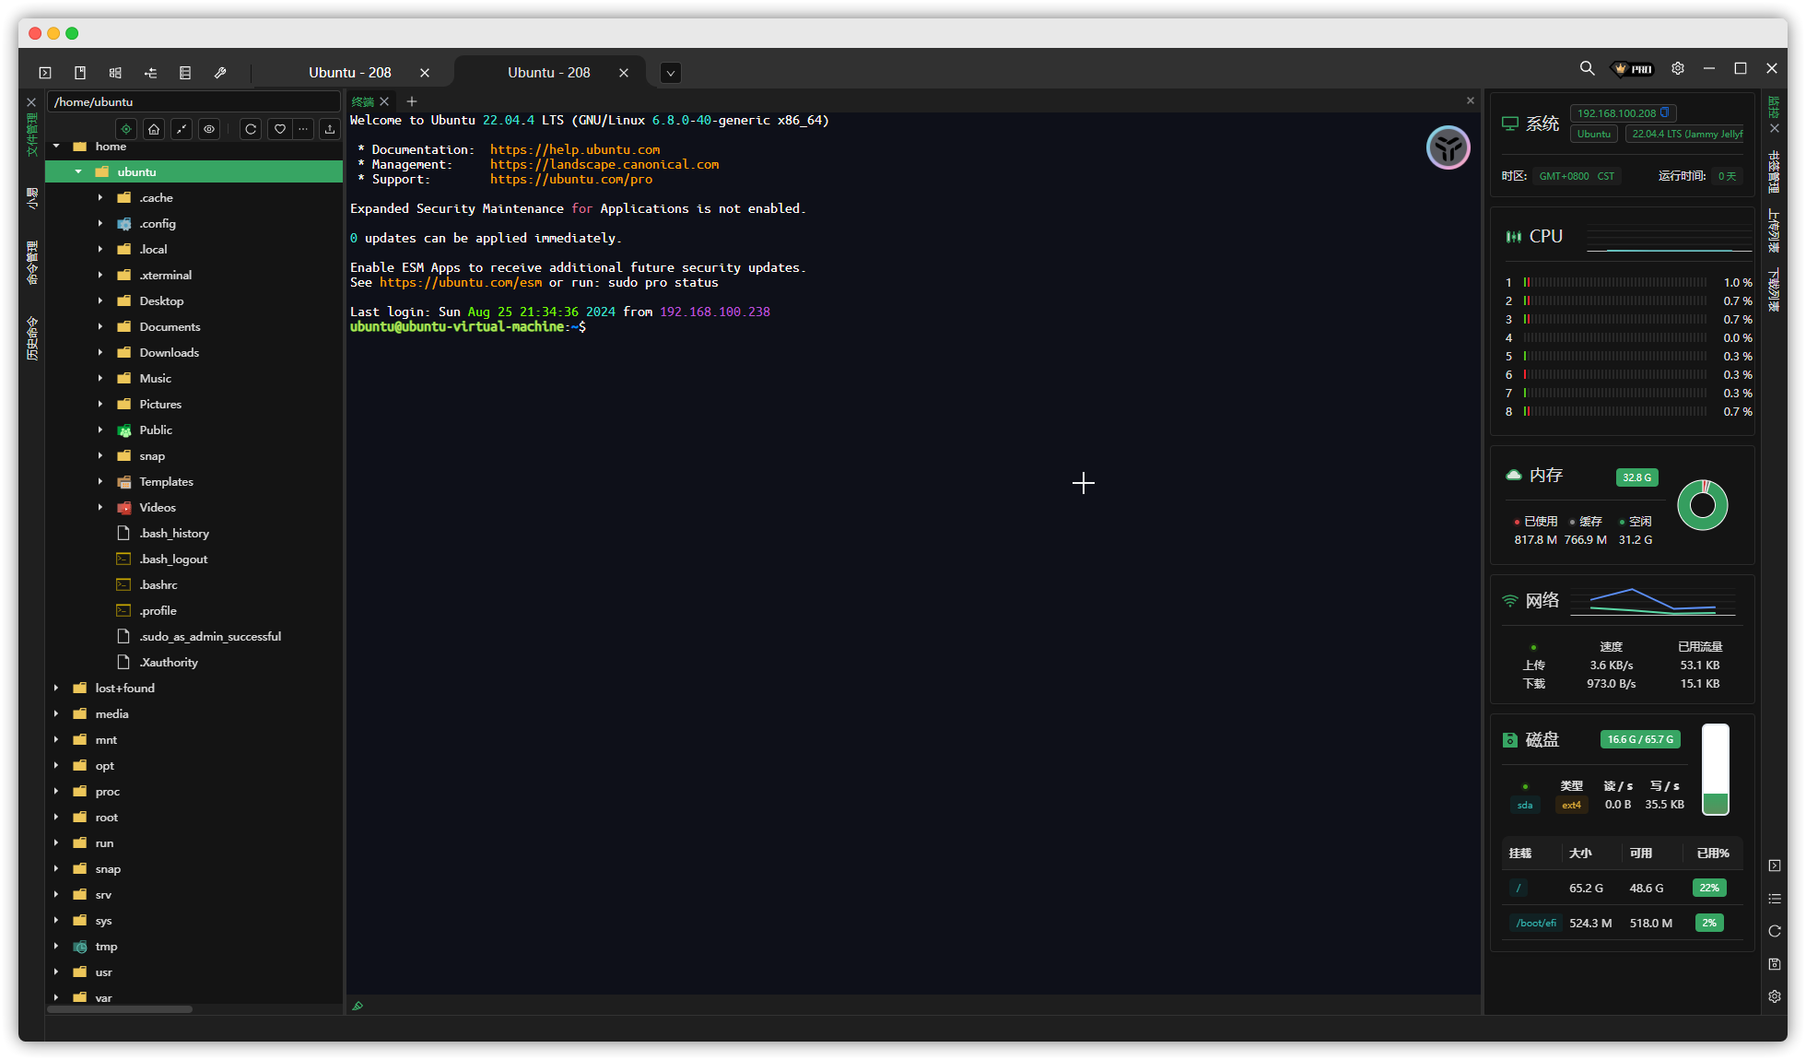Image resolution: width=1806 pixels, height=1060 pixels.
Task: Close the monitor panel on the right sidebar
Action: [1775, 129]
